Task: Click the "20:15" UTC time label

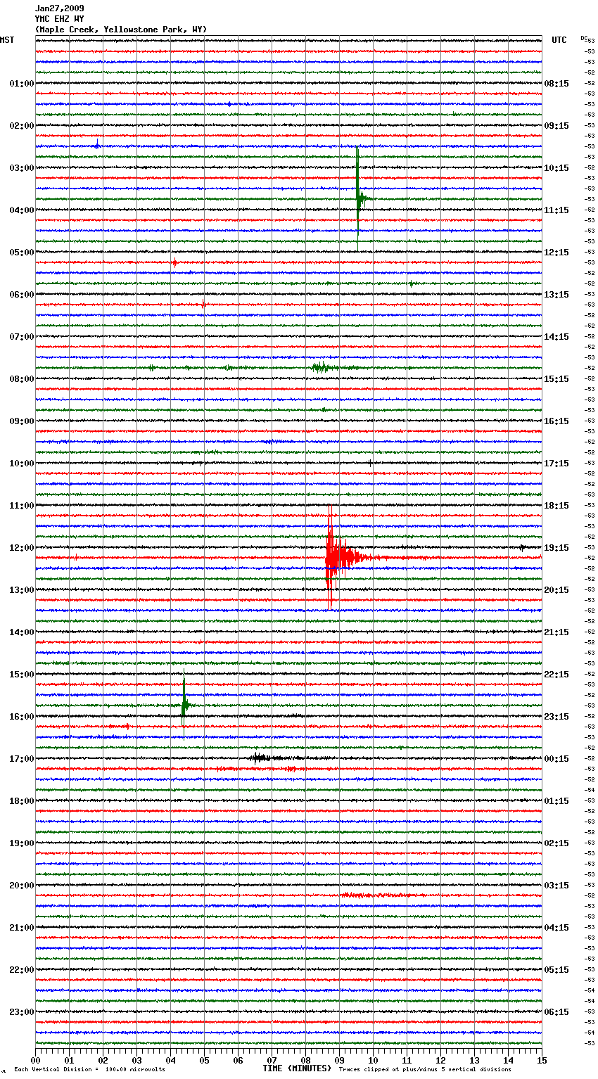Action: pos(556,590)
